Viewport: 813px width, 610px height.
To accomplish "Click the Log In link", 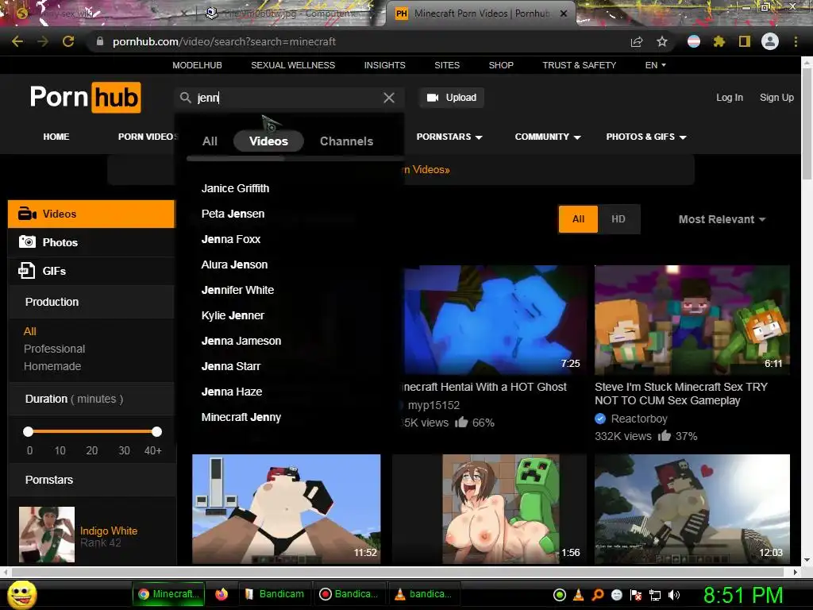I will (x=730, y=98).
